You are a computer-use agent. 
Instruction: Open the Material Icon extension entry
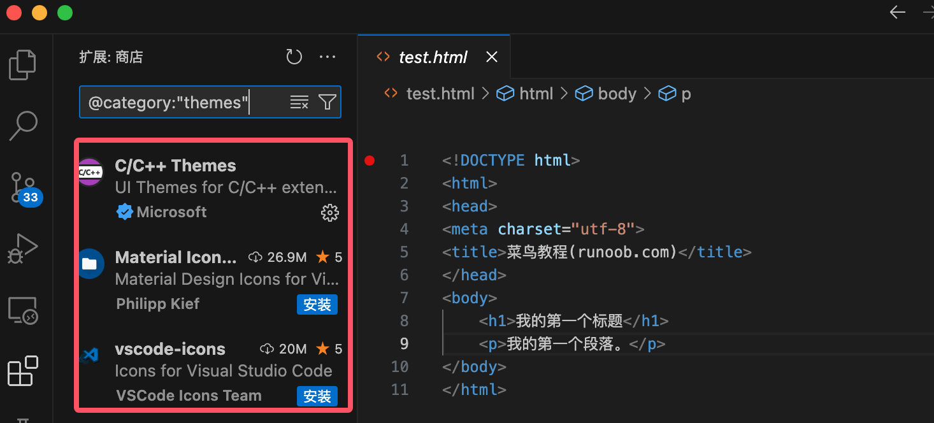pyautogui.click(x=213, y=281)
